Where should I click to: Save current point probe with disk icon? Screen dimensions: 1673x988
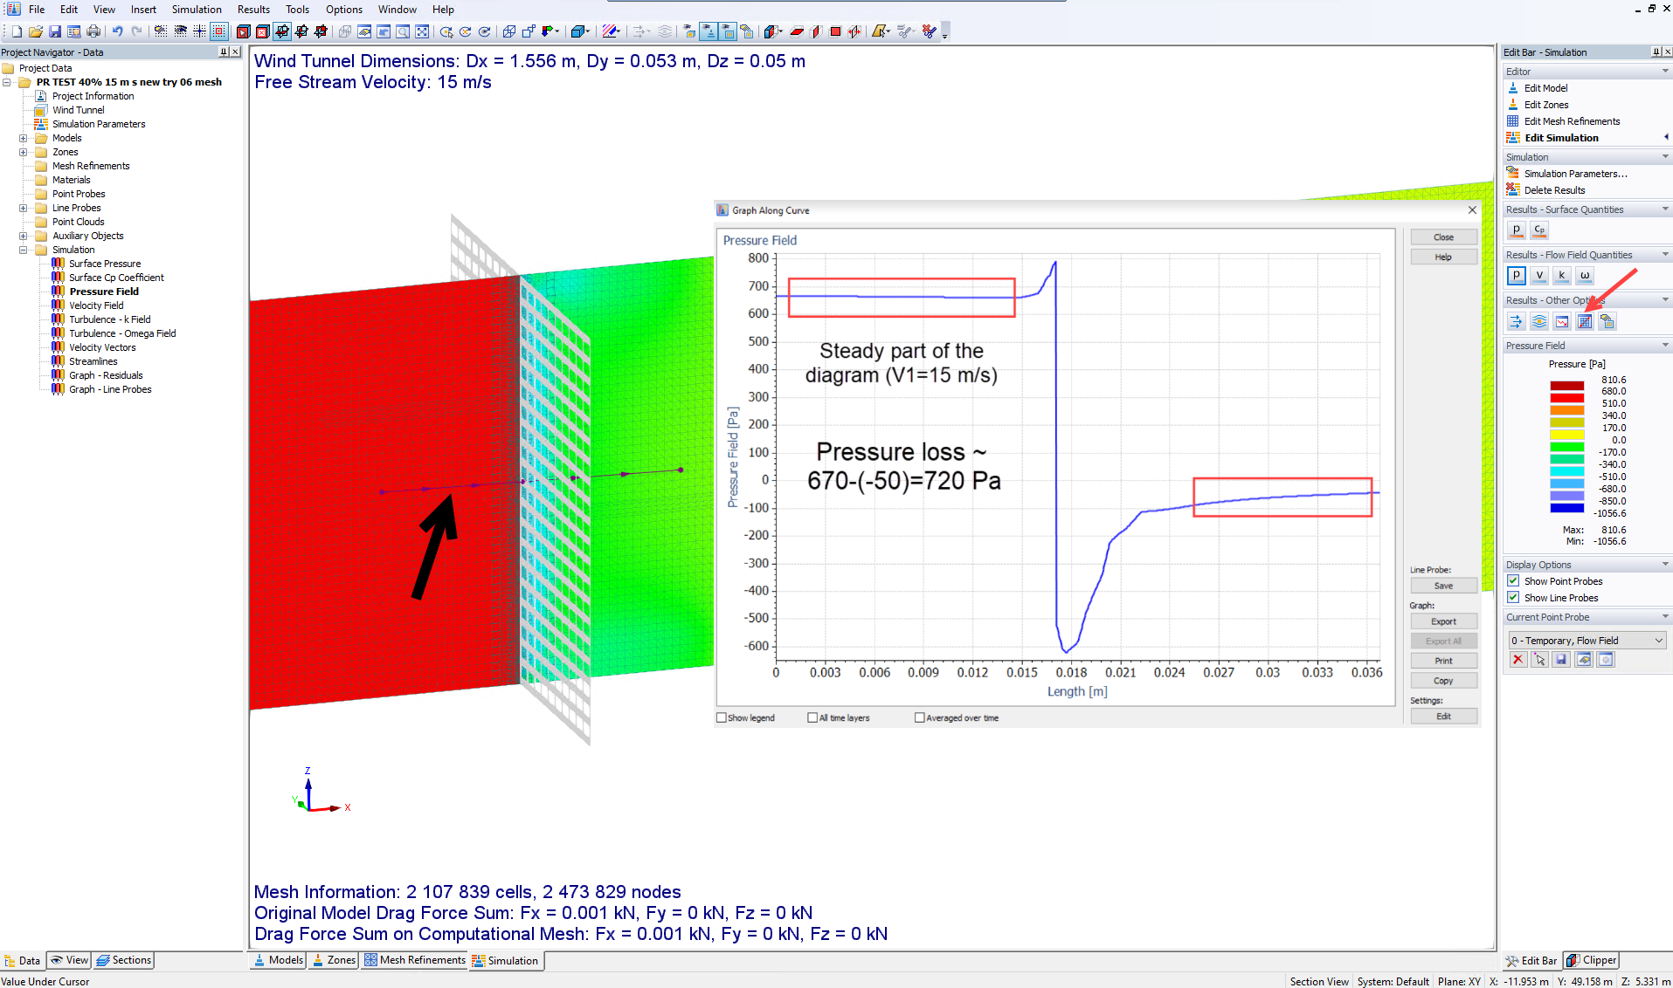pyautogui.click(x=1562, y=660)
